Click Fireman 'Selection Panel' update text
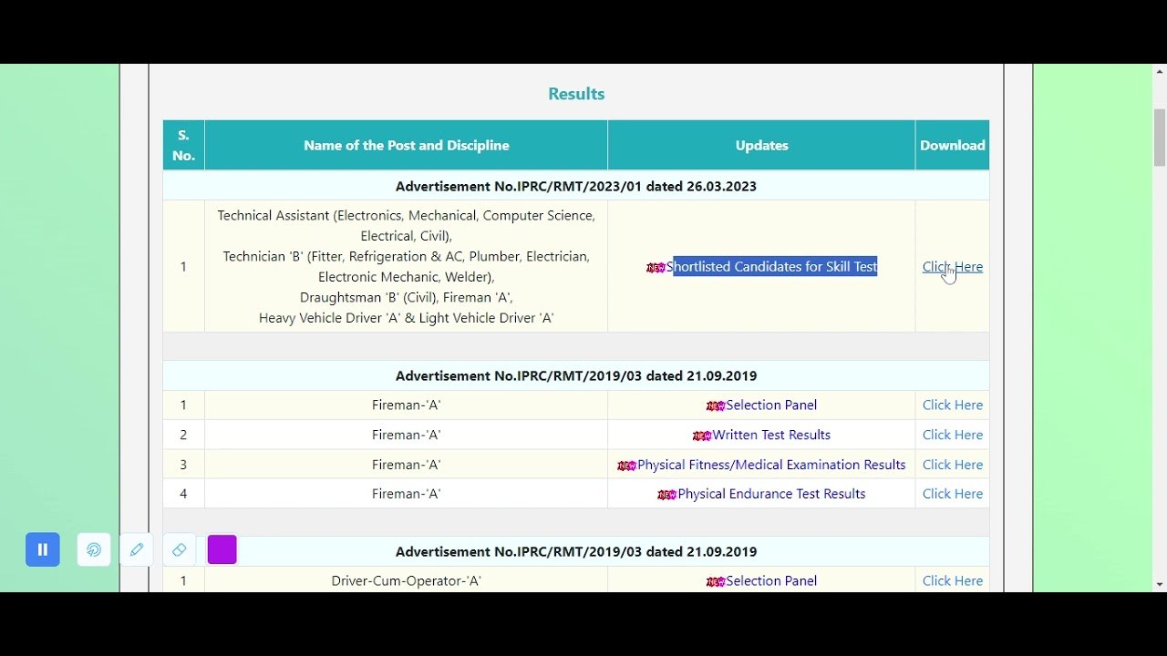Screen dimensions: 1167x656 [771, 405]
